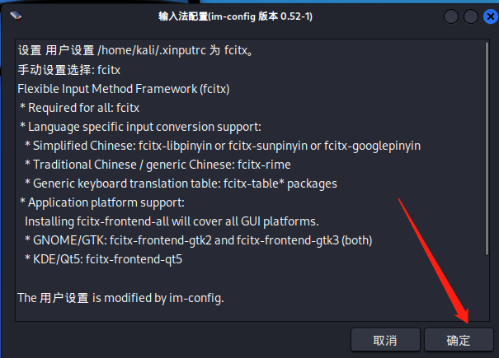This screenshot has height=358, width=499.
Task: Click the 确定 (OK) button
Action: coord(458,340)
